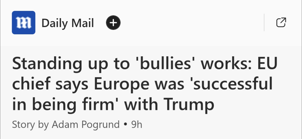Follow Daily Mail with the plus icon
The height and width of the screenshot is (139, 302).
point(113,23)
